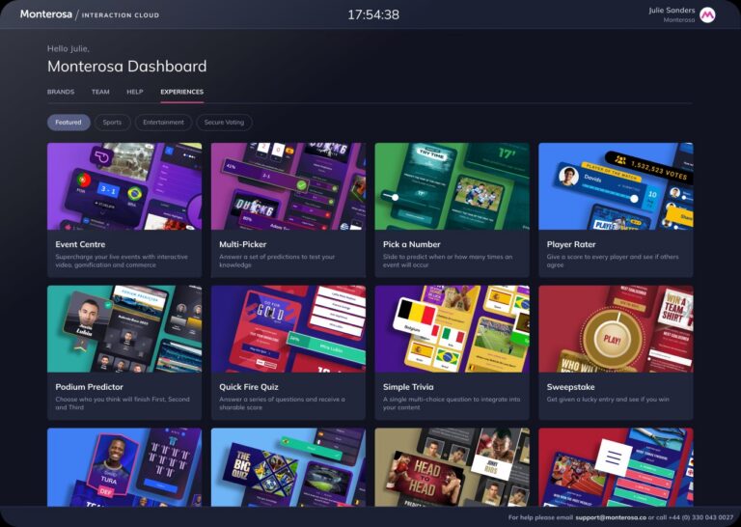Click the 17:54:38 clock display

click(373, 14)
